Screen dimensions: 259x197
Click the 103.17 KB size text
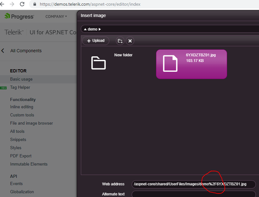[x=195, y=61]
